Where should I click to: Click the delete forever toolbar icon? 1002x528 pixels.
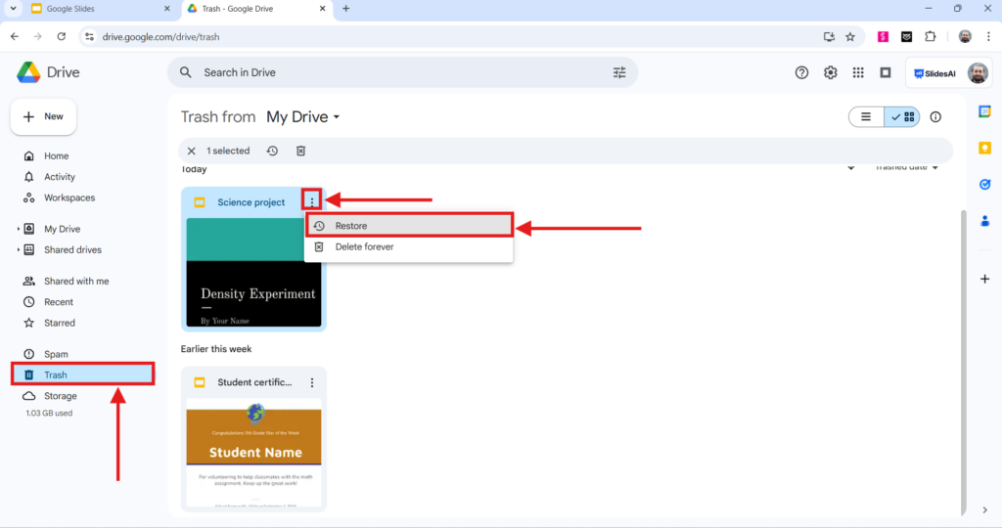pyautogui.click(x=301, y=151)
